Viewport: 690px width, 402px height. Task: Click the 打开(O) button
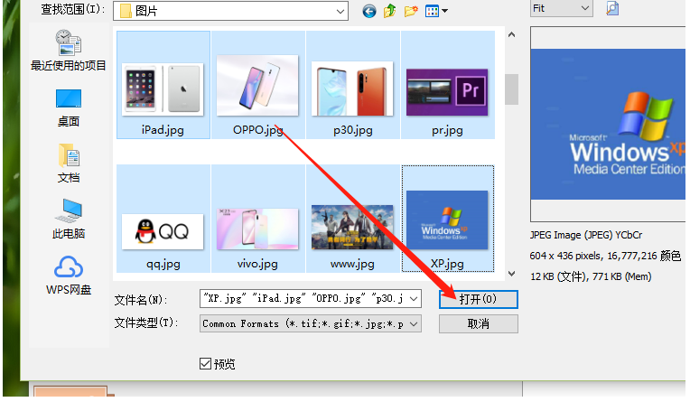(x=479, y=299)
